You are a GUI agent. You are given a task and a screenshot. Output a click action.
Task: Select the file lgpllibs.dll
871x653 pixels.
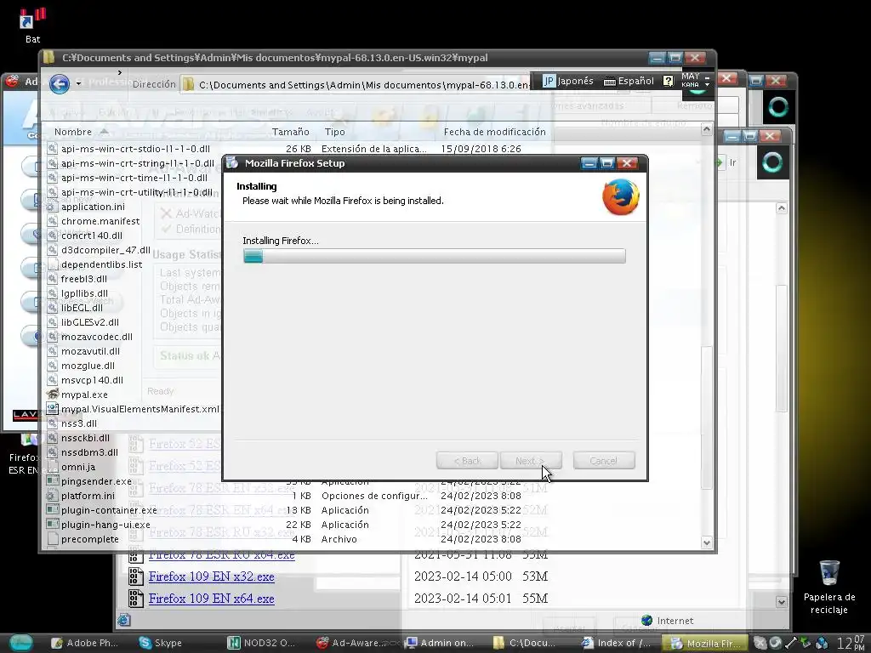[x=84, y=293]
